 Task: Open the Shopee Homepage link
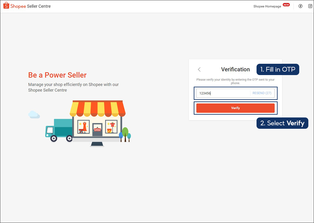click(267, 6)
